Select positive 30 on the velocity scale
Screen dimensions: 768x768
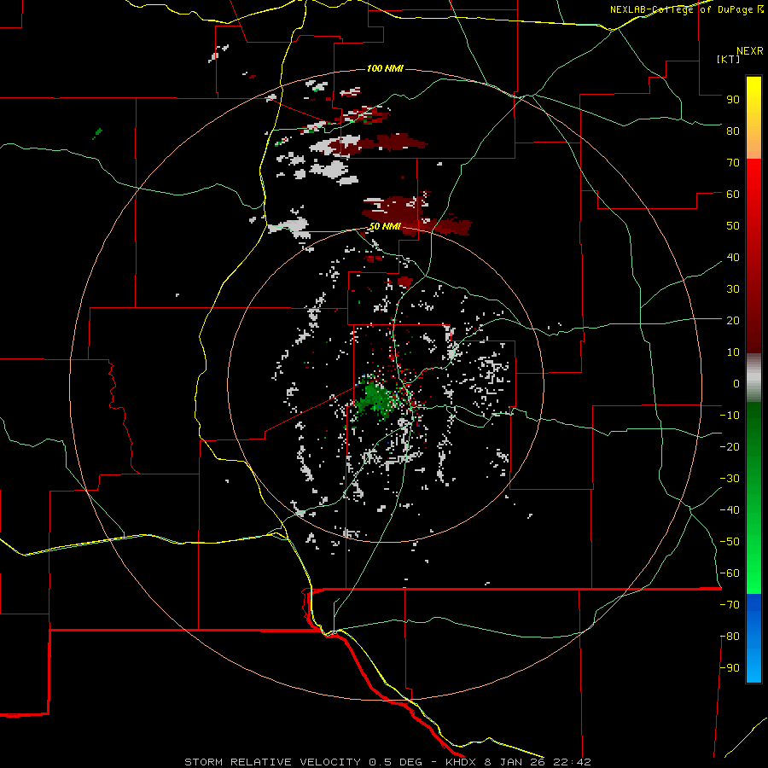[733, 289]
